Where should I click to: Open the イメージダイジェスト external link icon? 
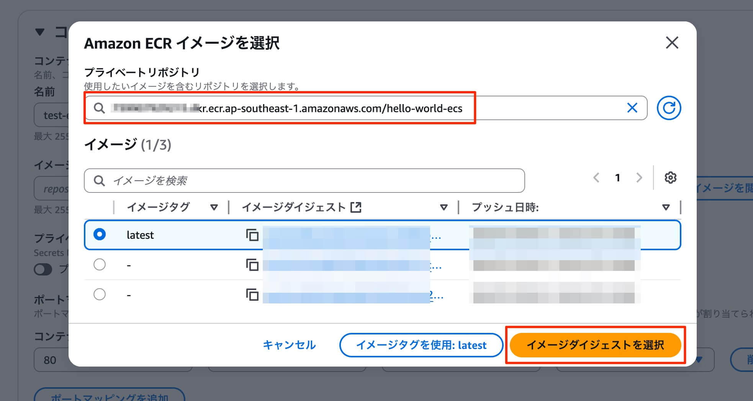pyautogui.click(x=356, y=207)
